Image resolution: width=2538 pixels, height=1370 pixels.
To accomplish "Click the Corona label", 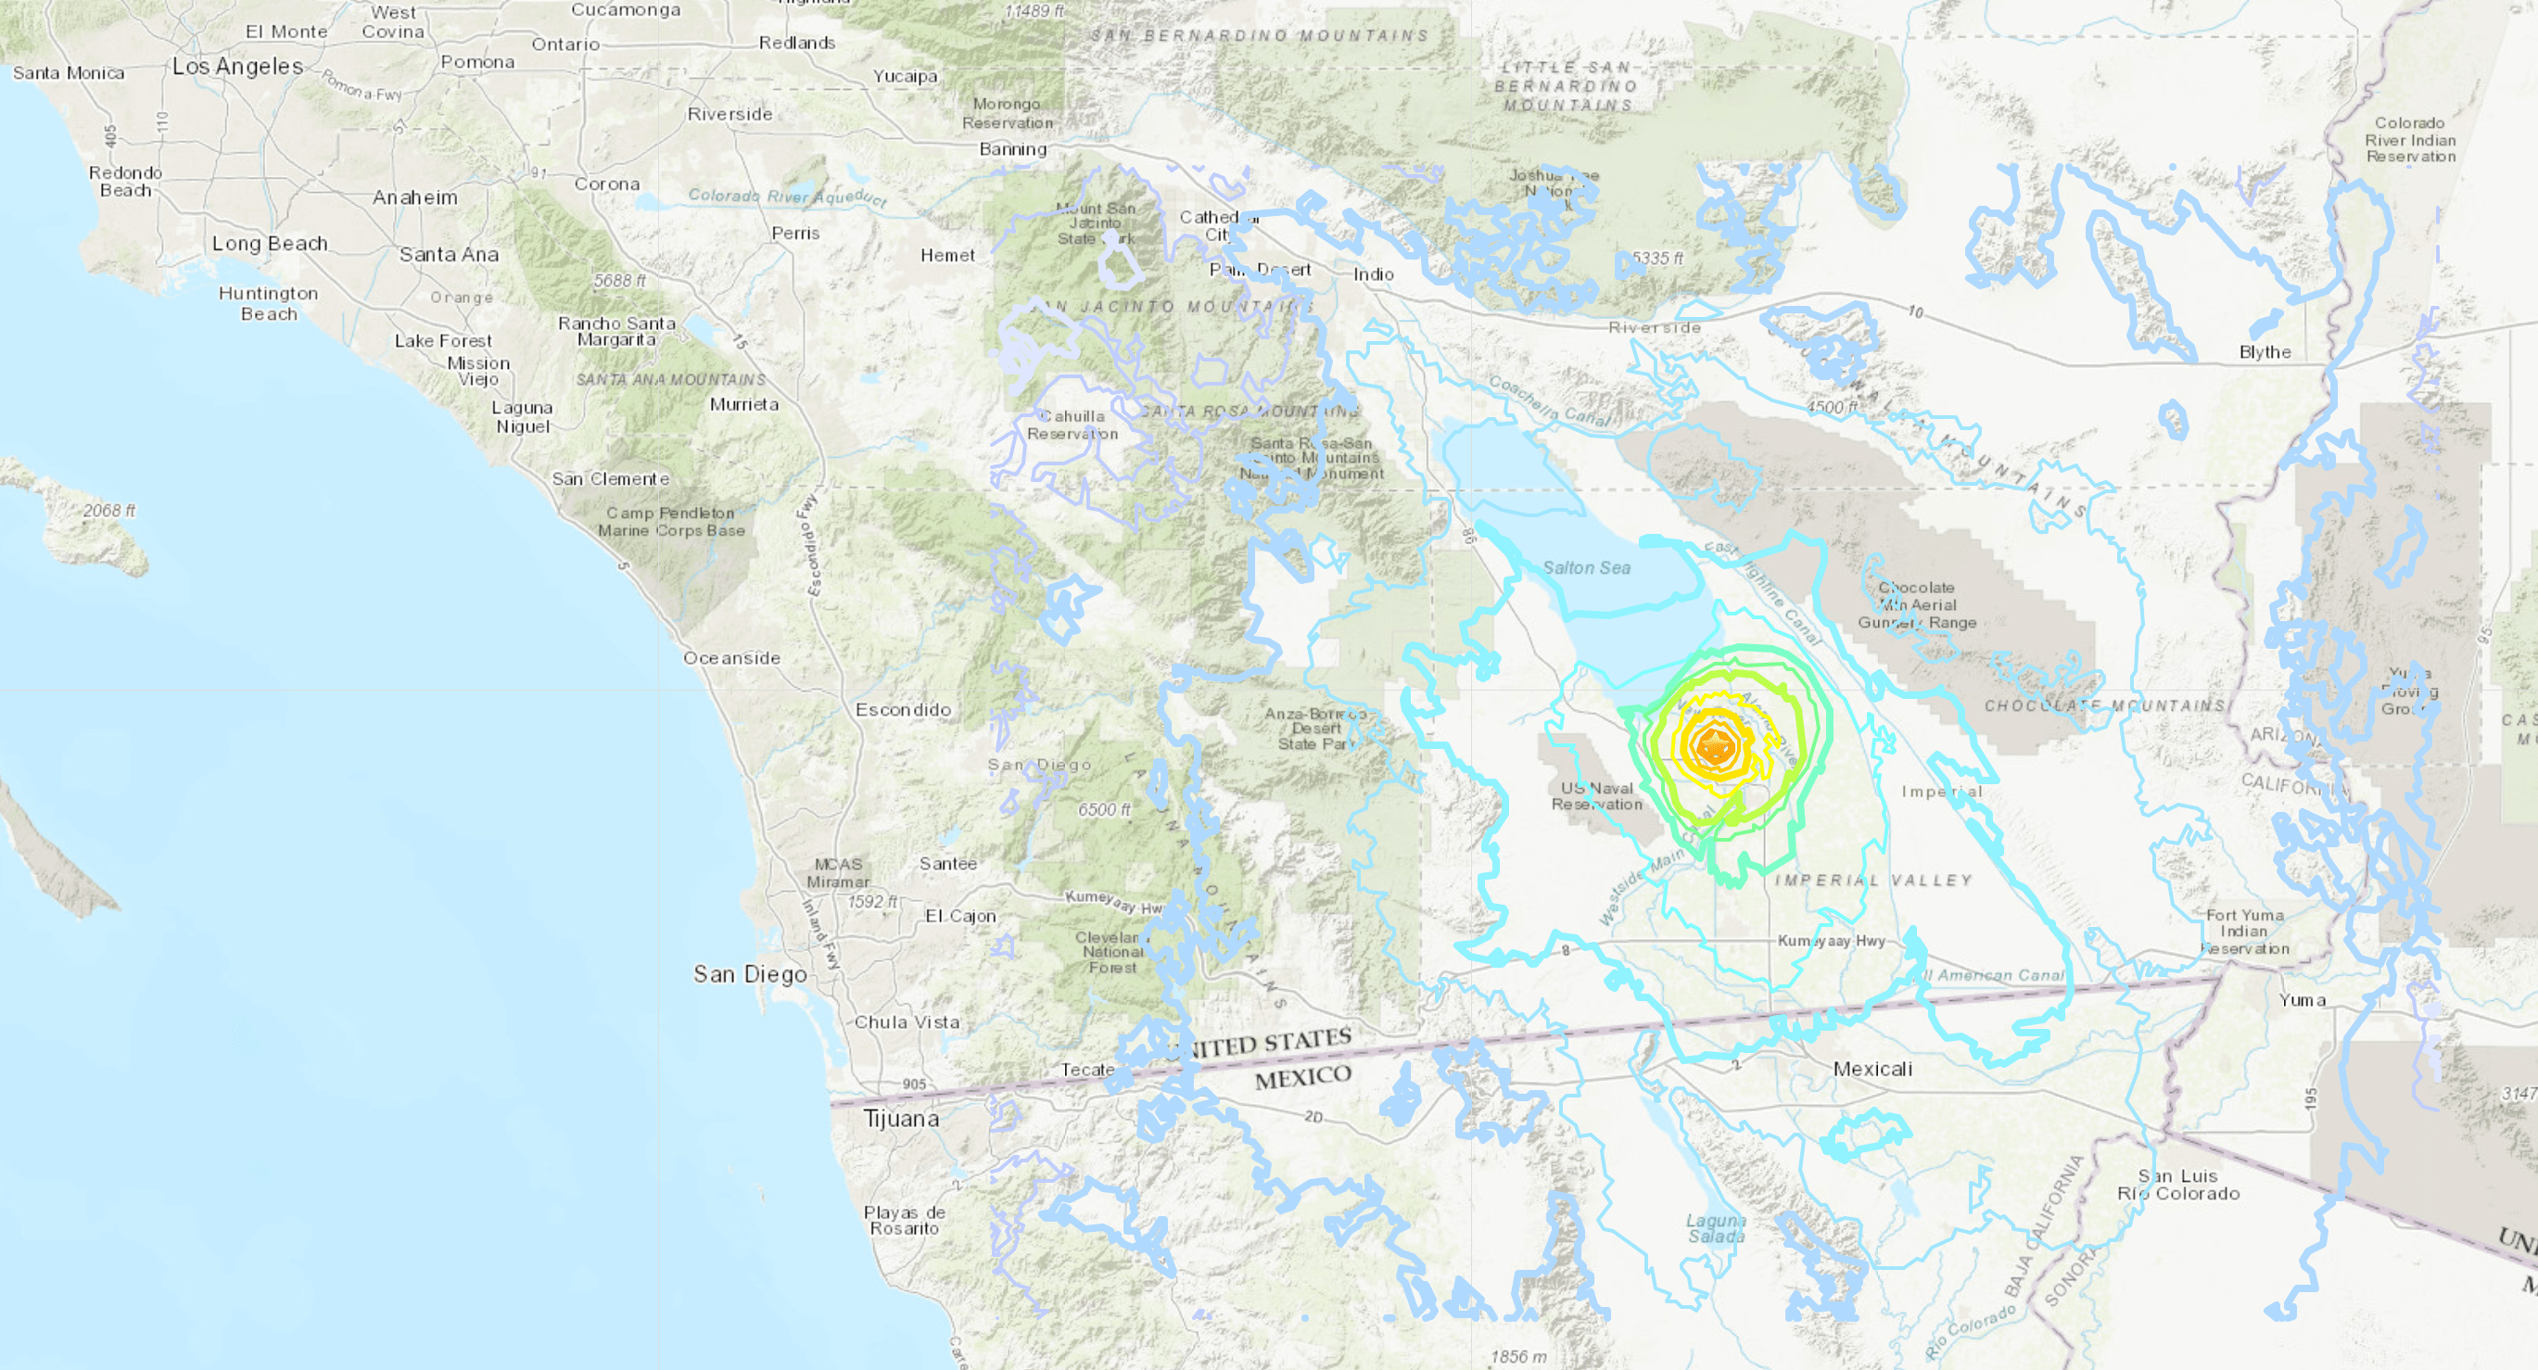I will pos(607,184).
